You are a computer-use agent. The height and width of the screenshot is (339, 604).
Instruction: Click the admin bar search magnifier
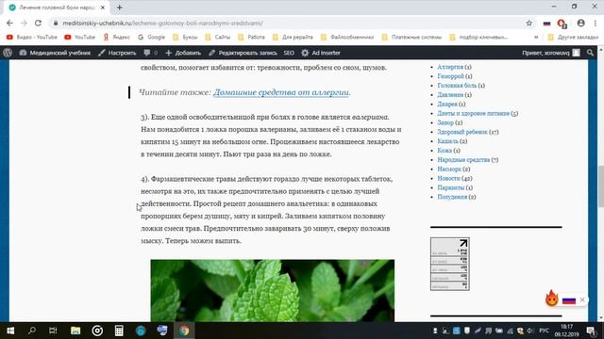click(590, 53)
